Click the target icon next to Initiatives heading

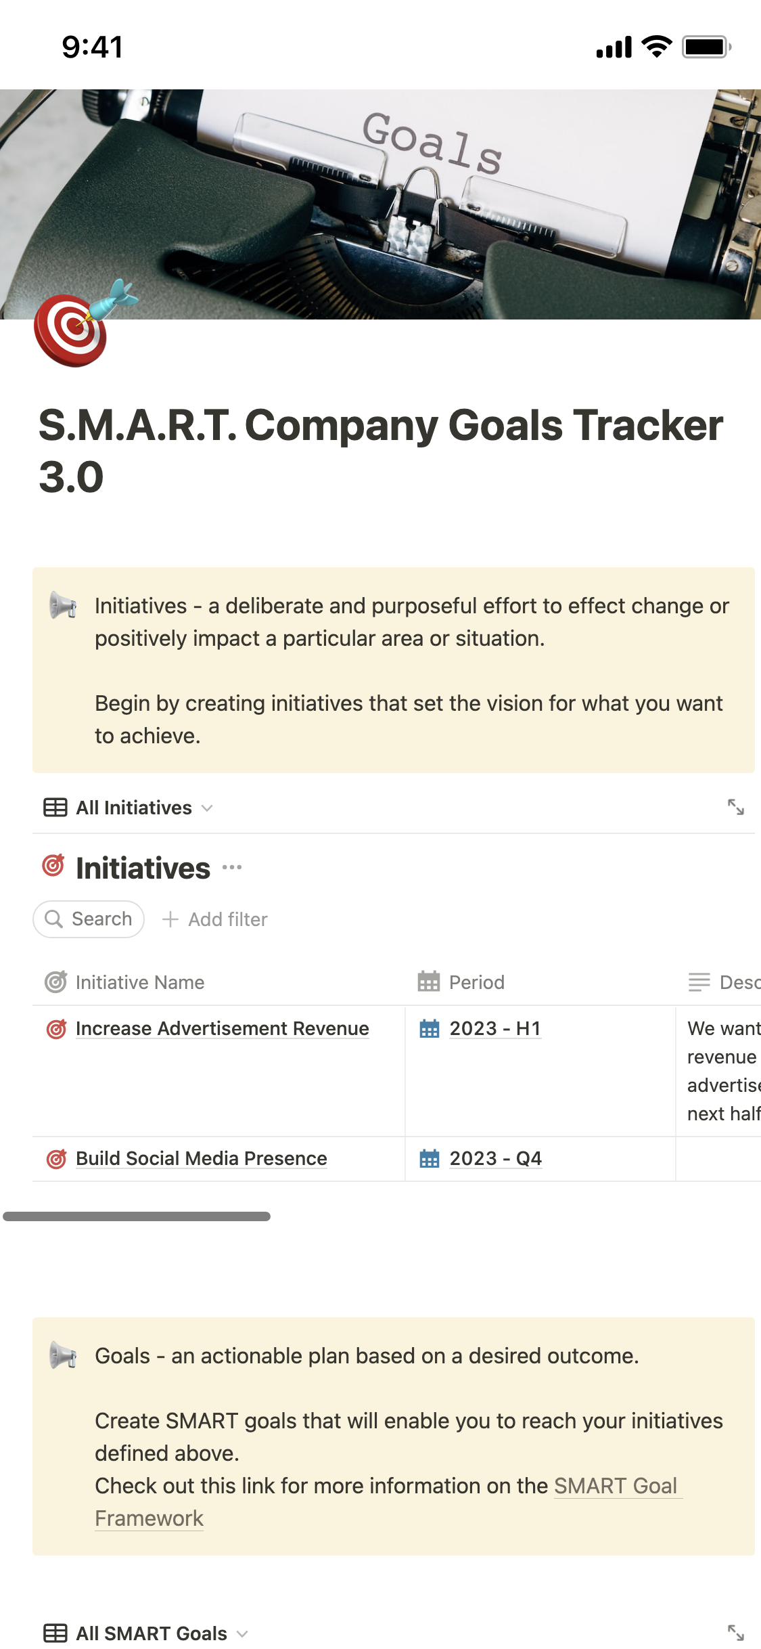53,866
